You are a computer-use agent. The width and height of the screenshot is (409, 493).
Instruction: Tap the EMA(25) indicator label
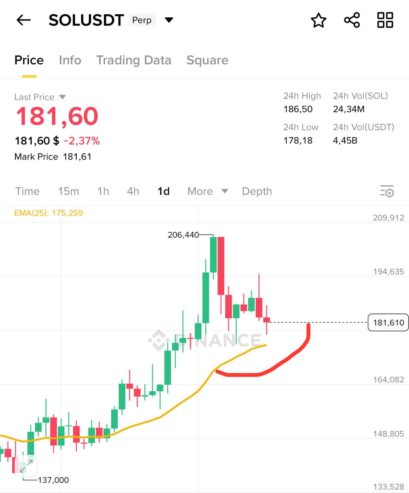click(49, 213)
